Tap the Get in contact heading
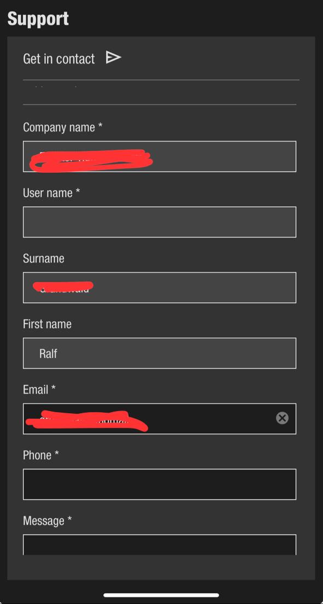The image size is (323, 604). pos(59,58)
